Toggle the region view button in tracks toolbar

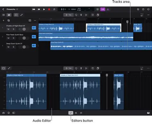[16, 15]
